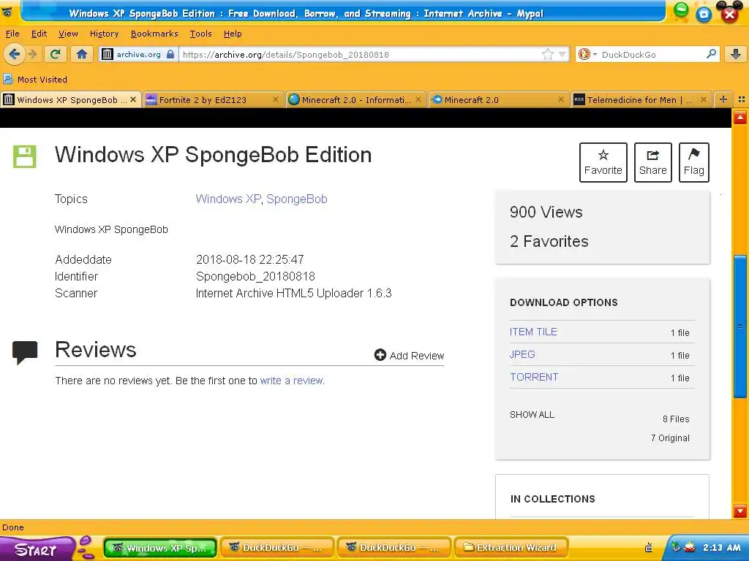Screen dimensions: 749x561
Task: Switch to the Telemedicine for Men tab
Action: click(x=641, y=99)
